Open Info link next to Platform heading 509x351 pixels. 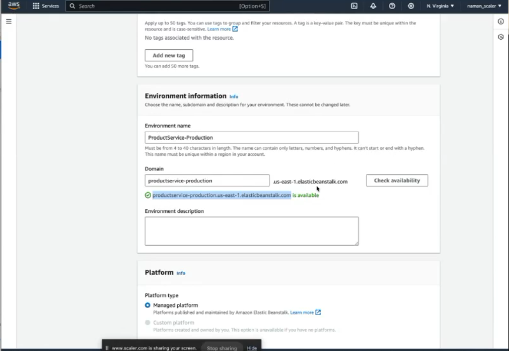(181, 273)
